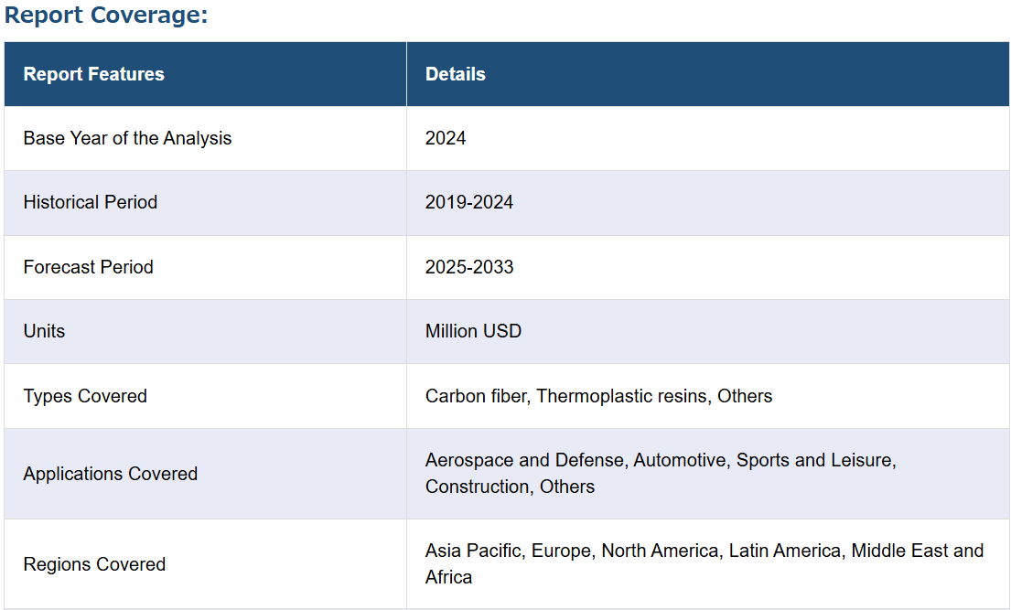Select the Units row label

coord(45,331)
